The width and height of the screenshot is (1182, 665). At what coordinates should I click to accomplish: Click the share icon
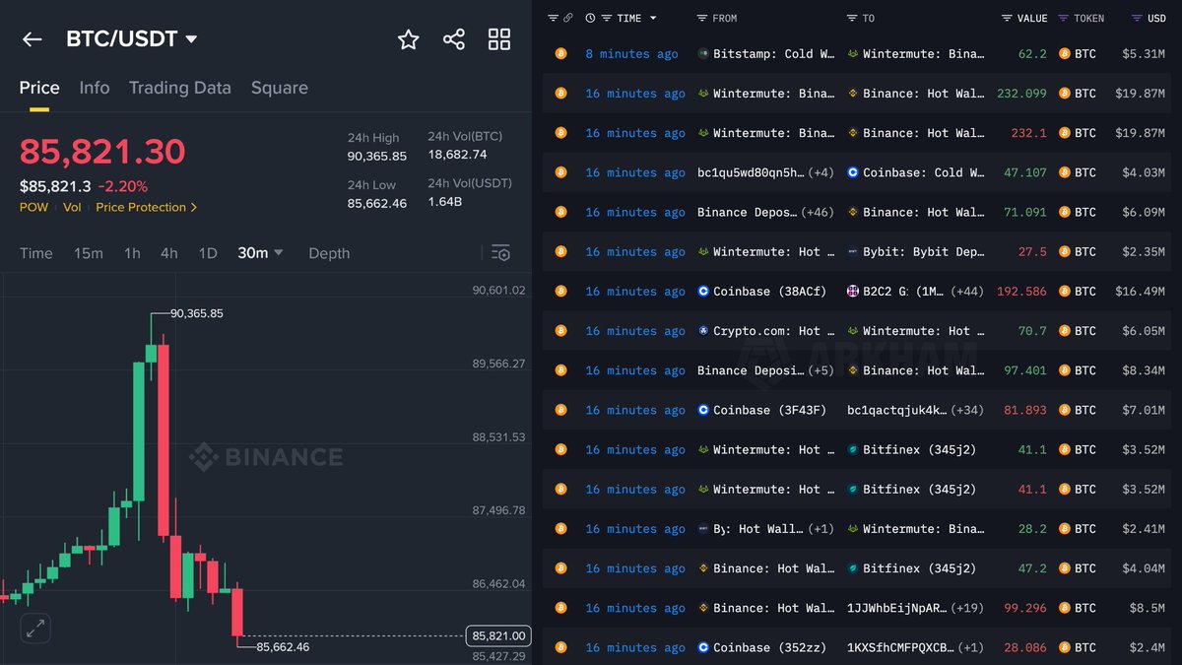click(454, 39)
